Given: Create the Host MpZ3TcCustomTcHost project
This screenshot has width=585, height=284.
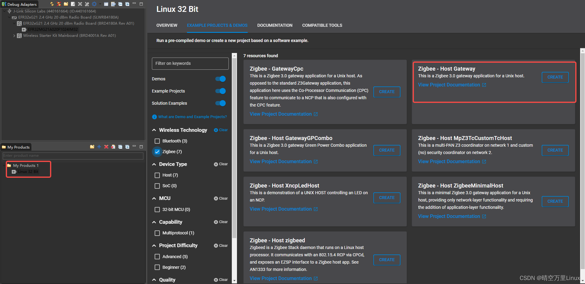Looking at the screenshot, I should tap(555, 150).
